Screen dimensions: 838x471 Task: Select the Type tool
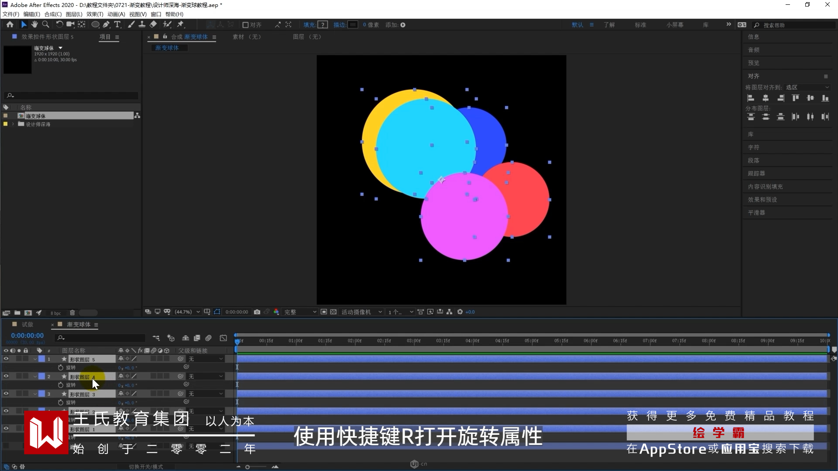pyautogui.click(x=117, y=25)
